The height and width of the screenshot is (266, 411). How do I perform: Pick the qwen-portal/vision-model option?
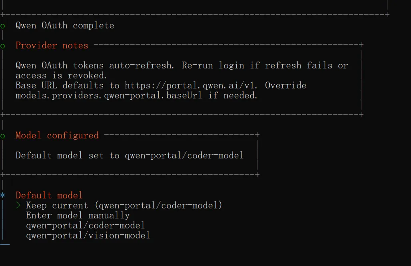(x=88, y=236)
